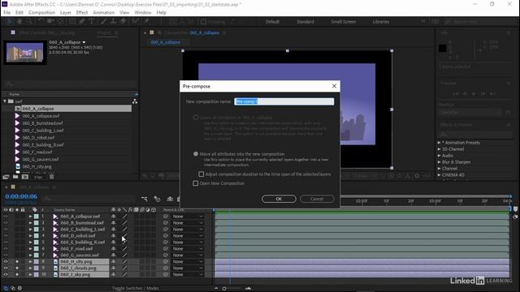Click the current timecode 0;00;00;06

click(21, 196)
